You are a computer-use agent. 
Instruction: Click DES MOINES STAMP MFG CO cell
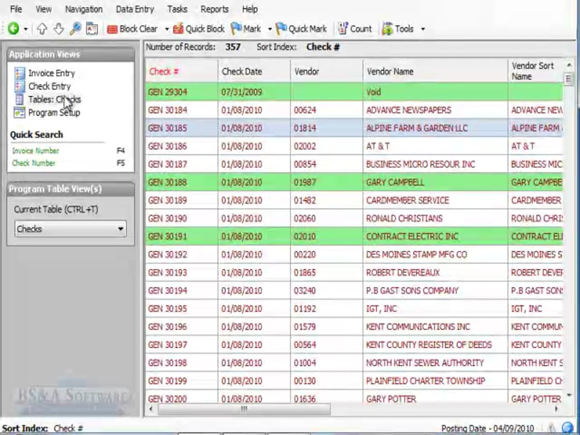[x=435, y=254]
